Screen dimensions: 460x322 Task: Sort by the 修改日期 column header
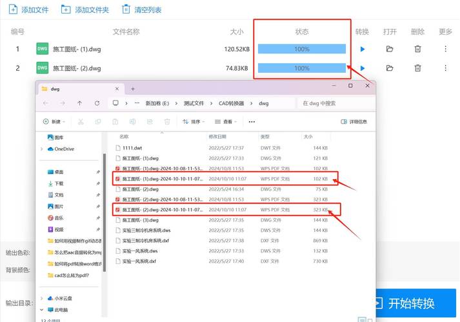click(x=217, y=137)
